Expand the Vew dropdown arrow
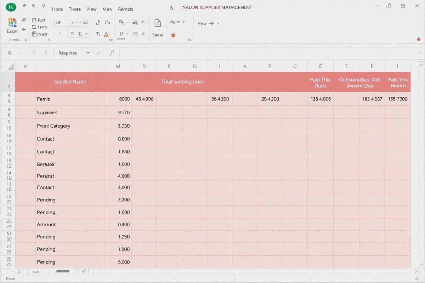The height and width of the screenshot is (283, 425). click(218, 23)
